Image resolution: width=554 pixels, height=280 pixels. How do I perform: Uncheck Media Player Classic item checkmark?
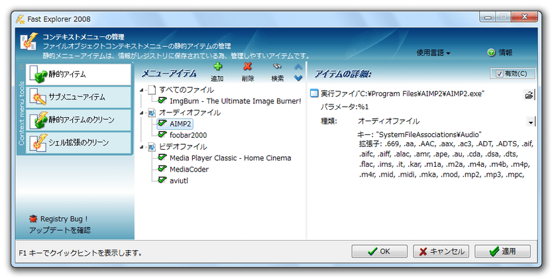click(x=162, y=158)
